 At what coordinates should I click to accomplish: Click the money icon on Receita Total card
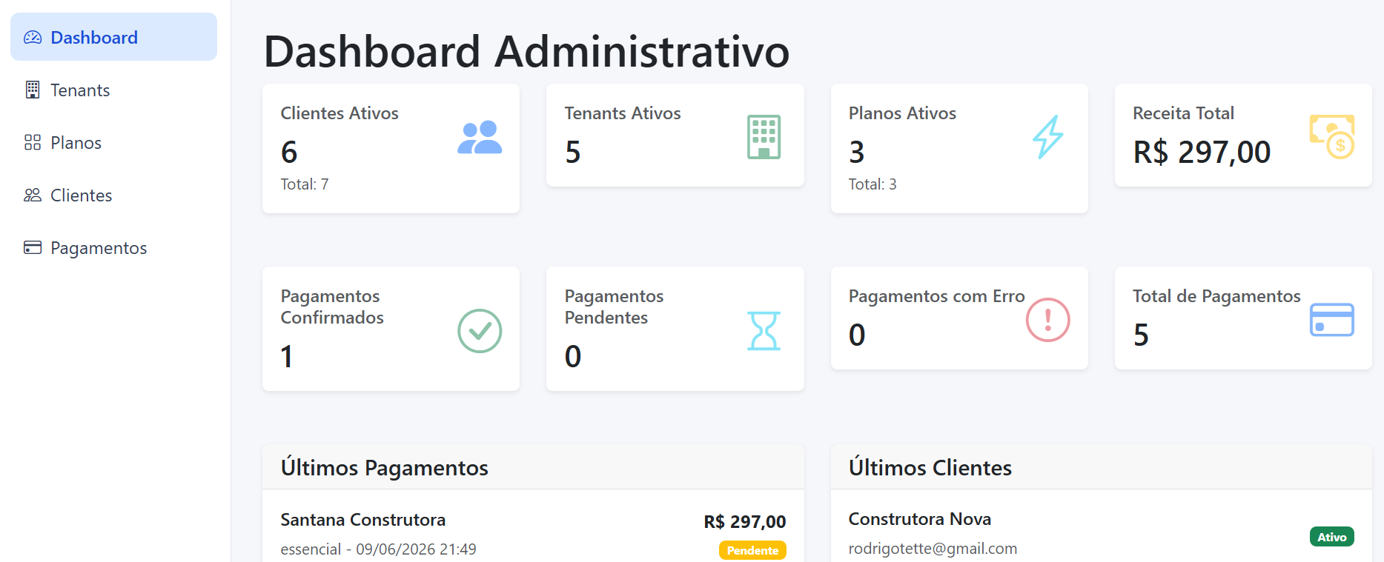point(1332,137)
